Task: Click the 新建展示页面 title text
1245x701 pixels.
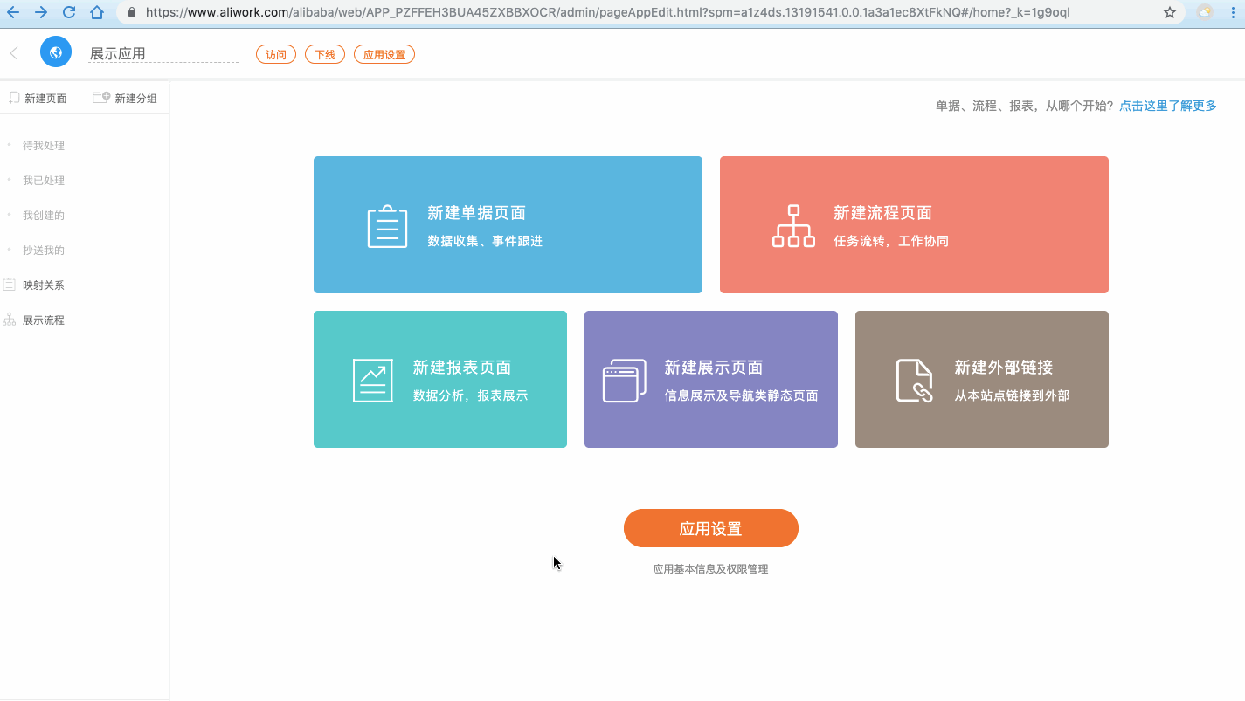Action: coord(714,368)
